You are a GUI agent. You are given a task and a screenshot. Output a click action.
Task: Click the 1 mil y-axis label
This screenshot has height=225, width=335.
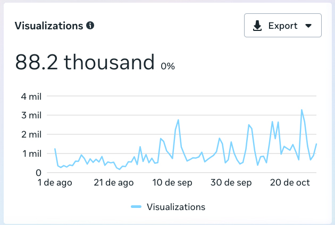(x=31, y=154)
